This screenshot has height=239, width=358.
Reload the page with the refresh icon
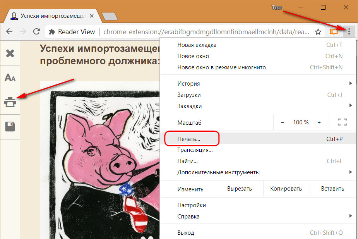(x=36, y=31)
